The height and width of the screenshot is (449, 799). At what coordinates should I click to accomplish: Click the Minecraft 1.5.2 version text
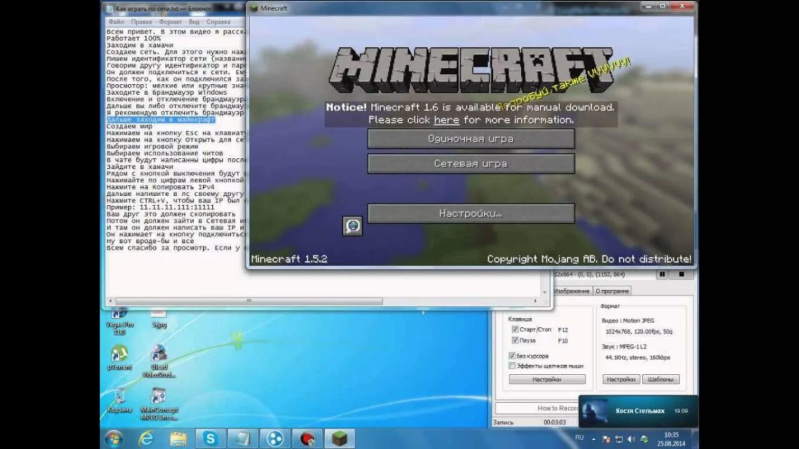click(x=289, y=259)
